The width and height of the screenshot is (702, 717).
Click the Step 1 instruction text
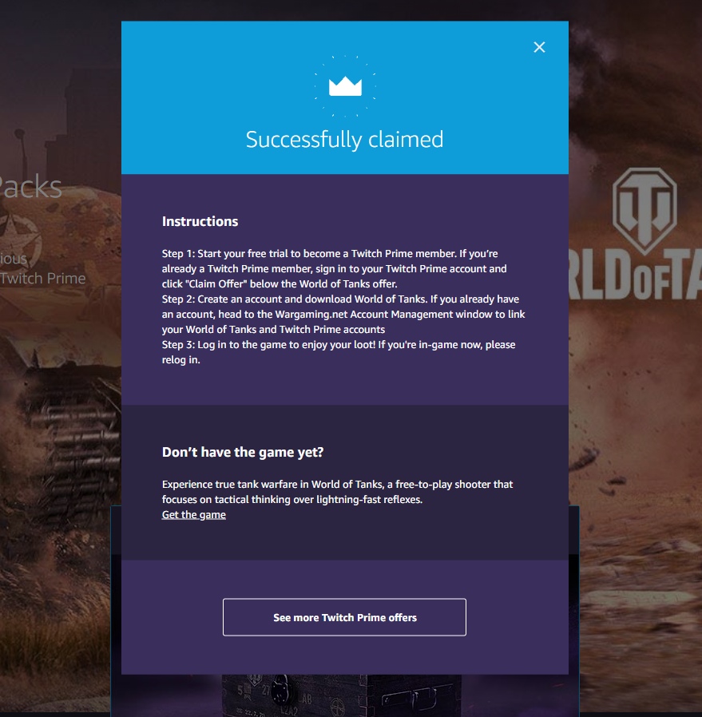tap(335, 268)
